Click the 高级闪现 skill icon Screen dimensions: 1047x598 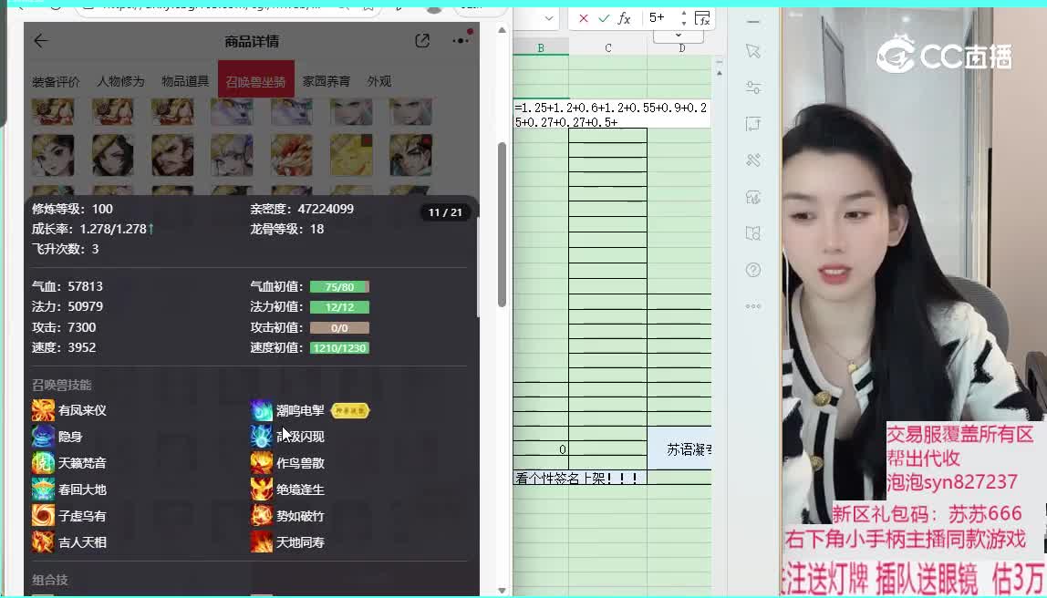pyautogui.click(x=262, y=437)
